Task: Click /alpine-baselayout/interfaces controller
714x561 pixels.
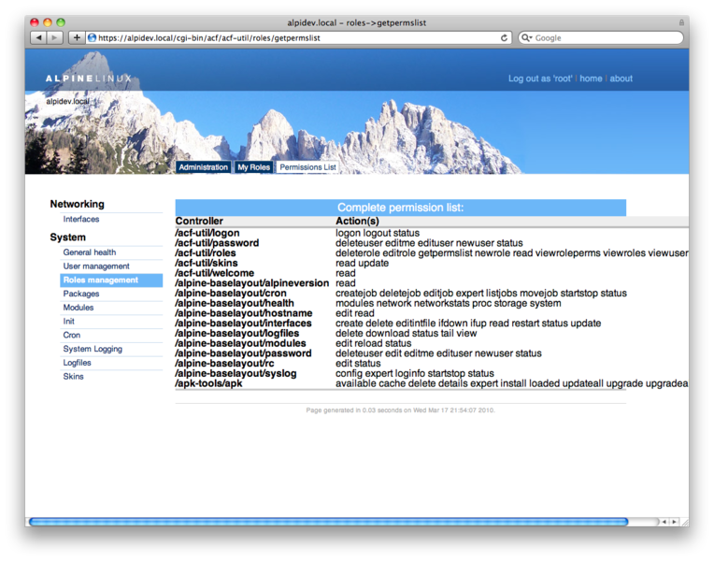Action: click(243, 324)
